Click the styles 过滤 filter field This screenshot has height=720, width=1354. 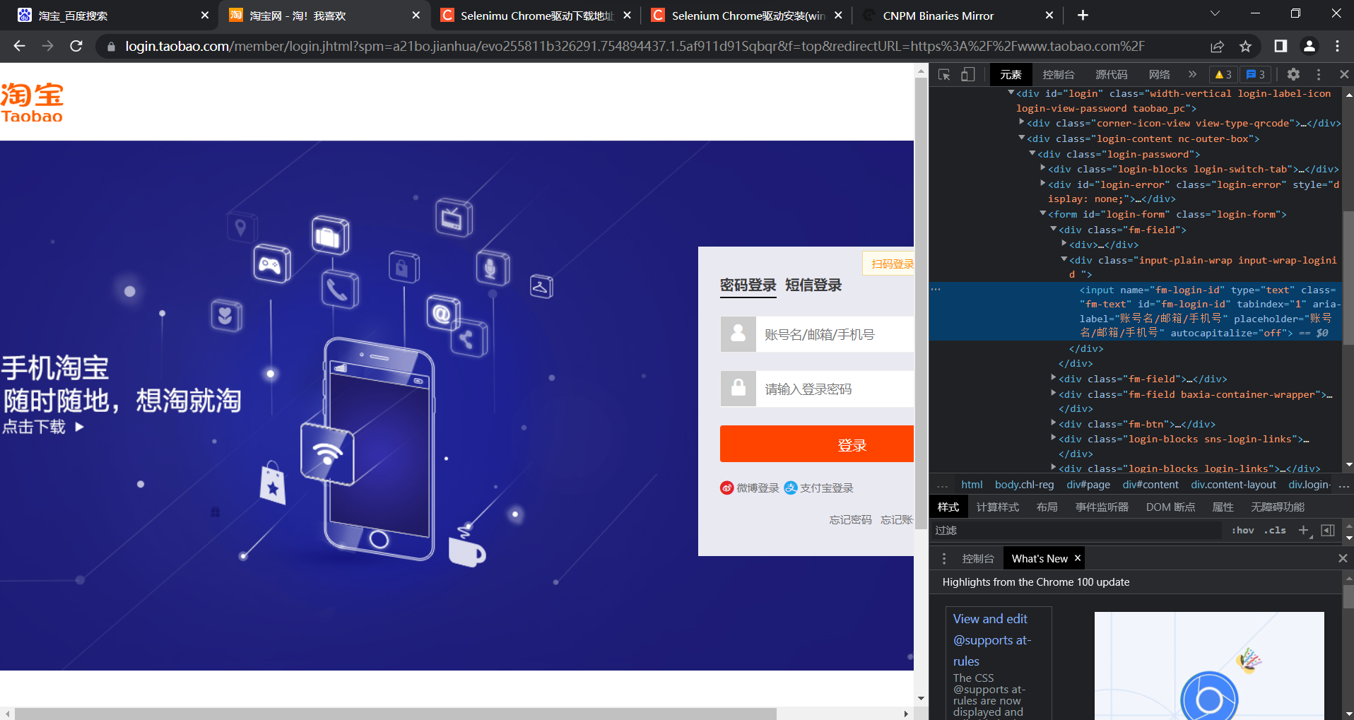1076,531
